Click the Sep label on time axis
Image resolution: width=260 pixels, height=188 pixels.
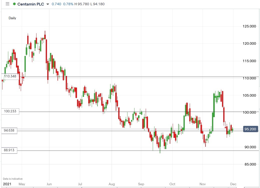(x=141, y=184)
